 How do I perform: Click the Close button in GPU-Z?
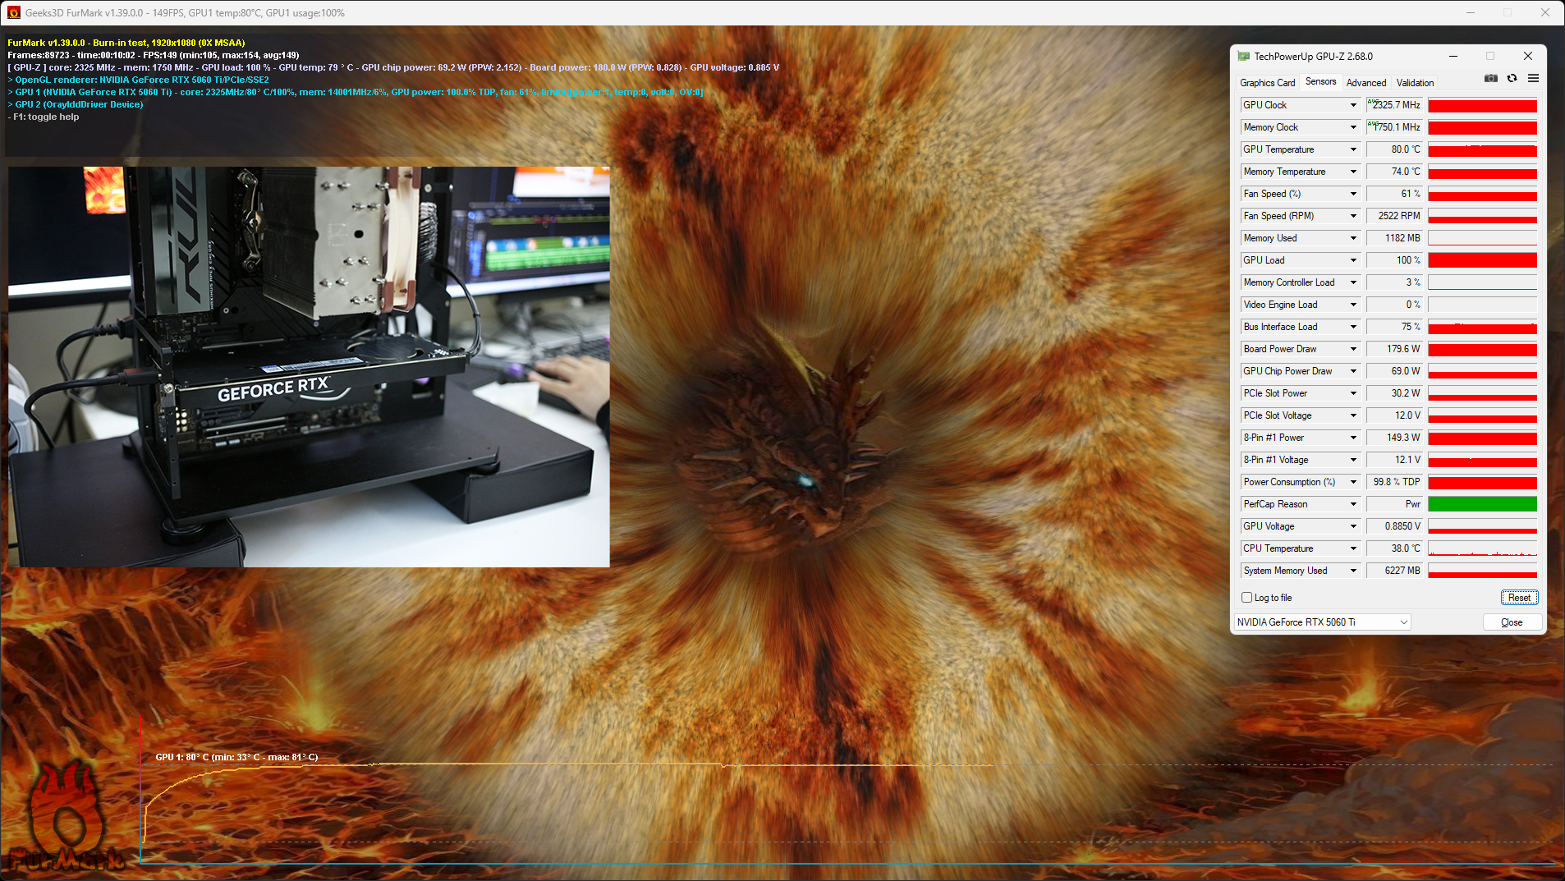(1511, 622)
